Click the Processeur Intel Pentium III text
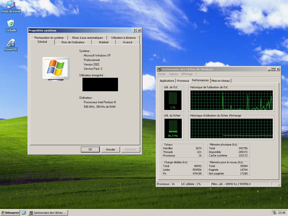Image resolution: width=288 pixels, height=216 pixels. (100, 102)
